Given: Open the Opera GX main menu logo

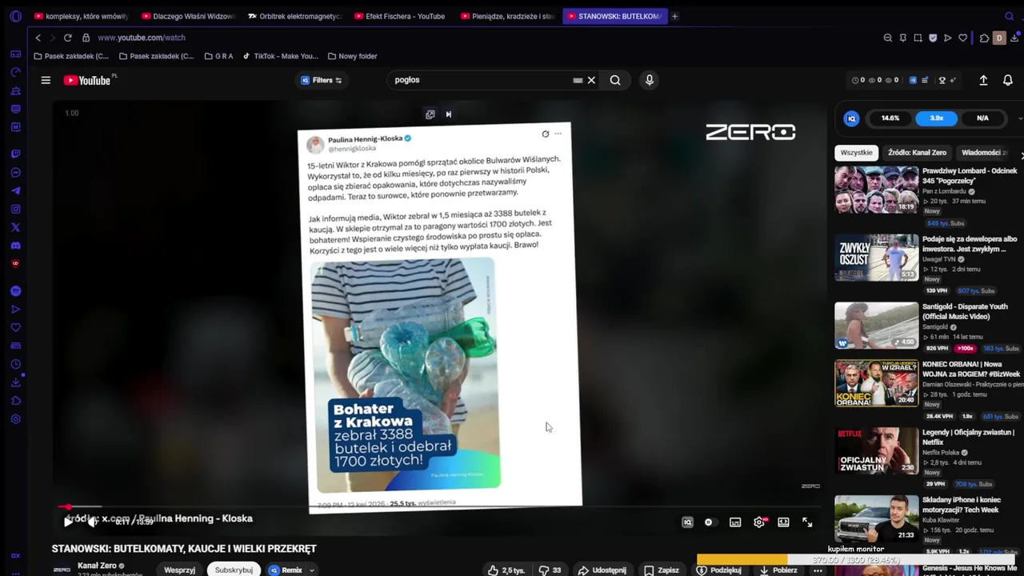Looking at the screenshot, I should tap(15, 16).
